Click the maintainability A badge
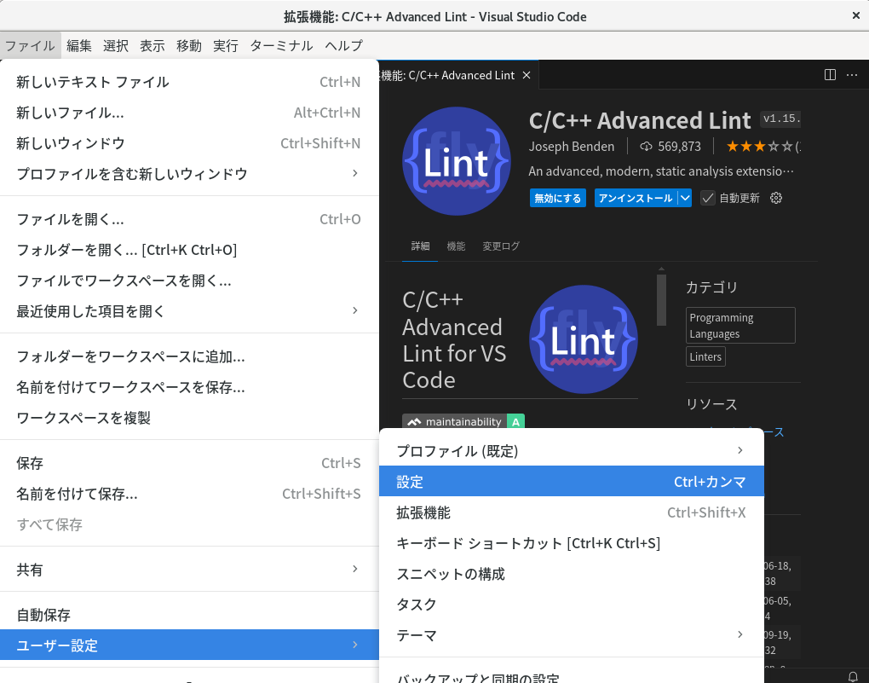869x683 pixels. point(463,421)
